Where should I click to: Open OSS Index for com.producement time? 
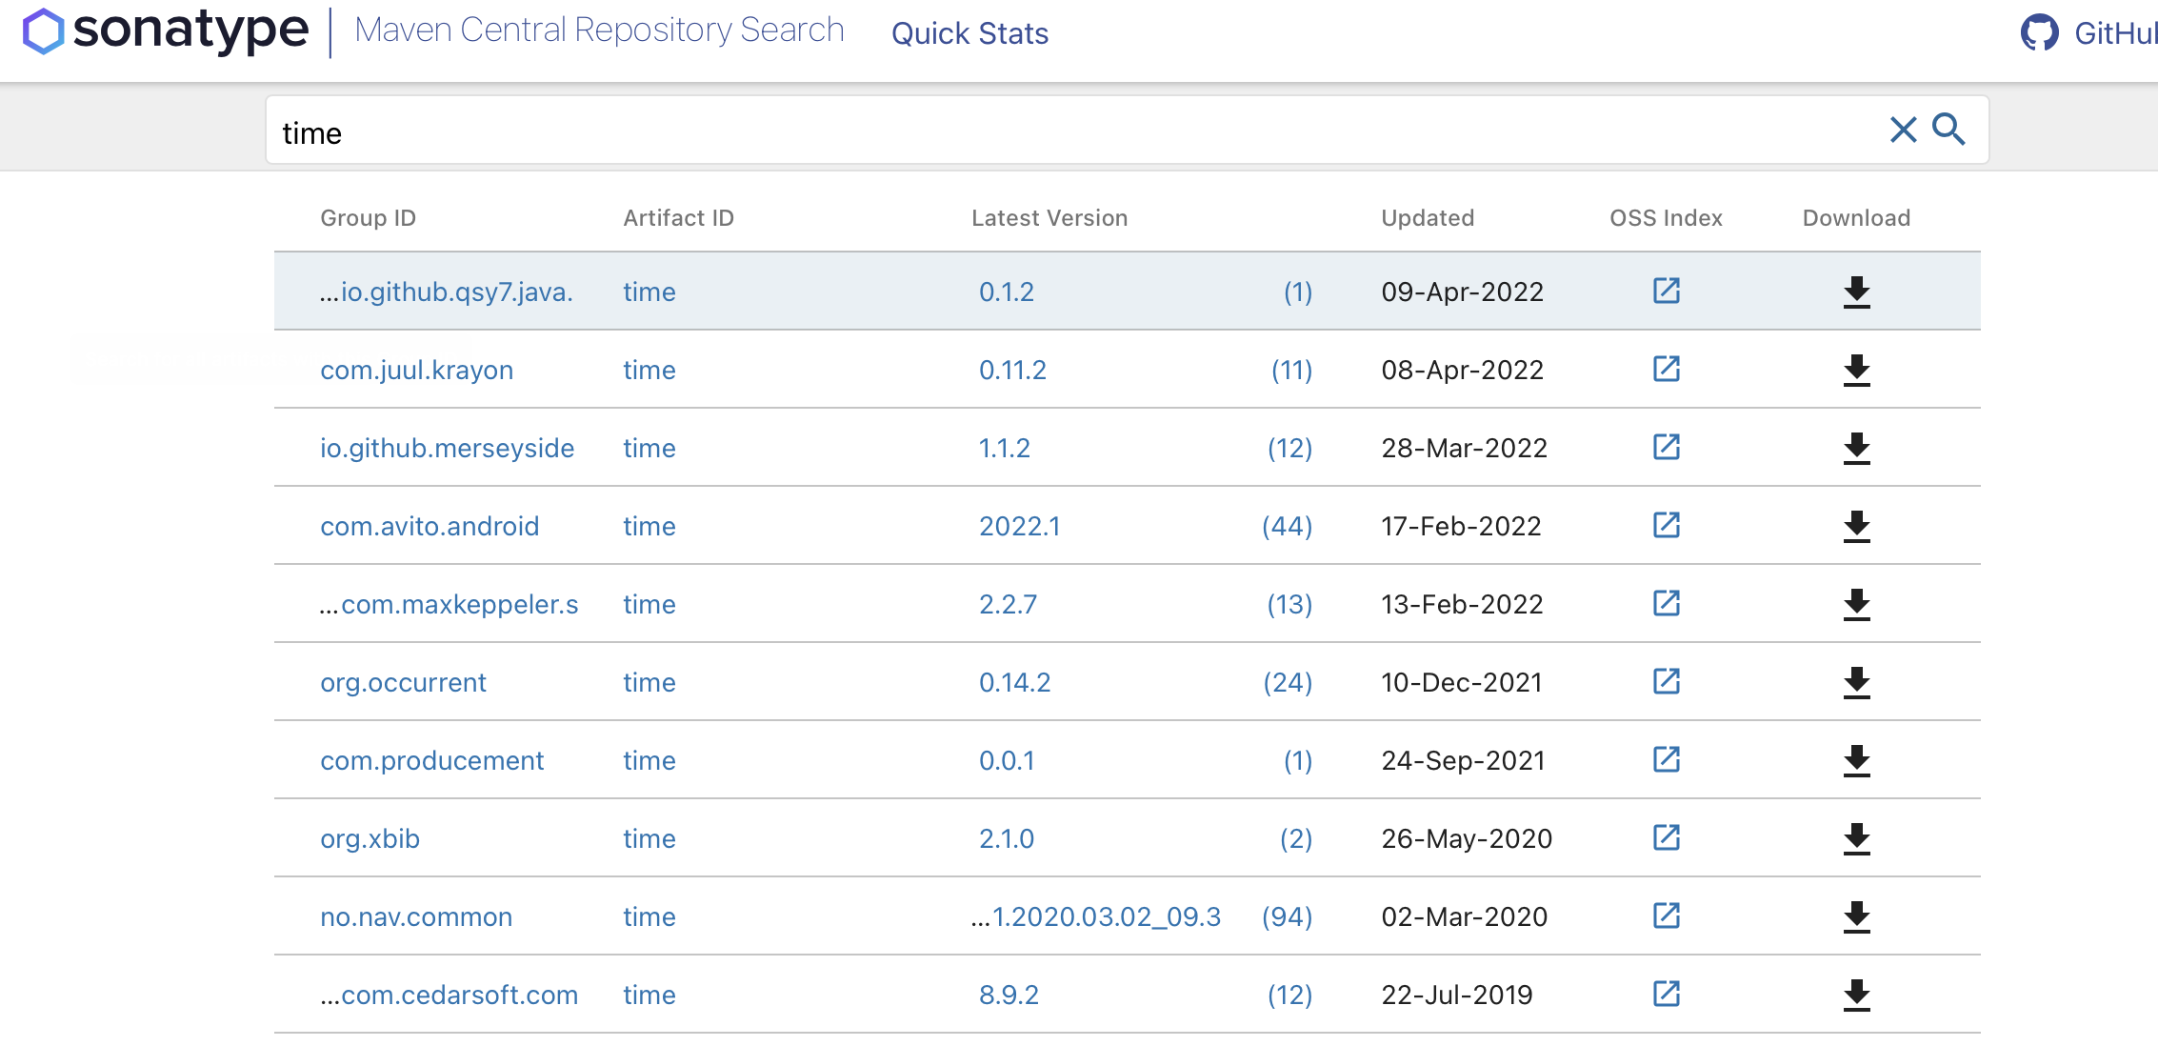pos(1667,759)
